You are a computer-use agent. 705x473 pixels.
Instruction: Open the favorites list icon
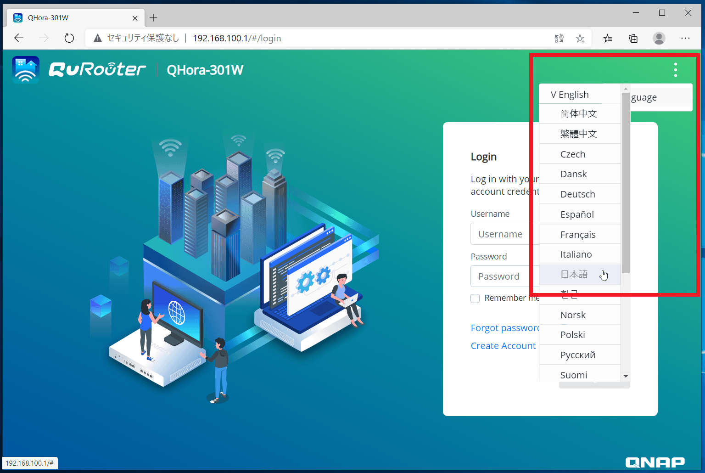608,38
